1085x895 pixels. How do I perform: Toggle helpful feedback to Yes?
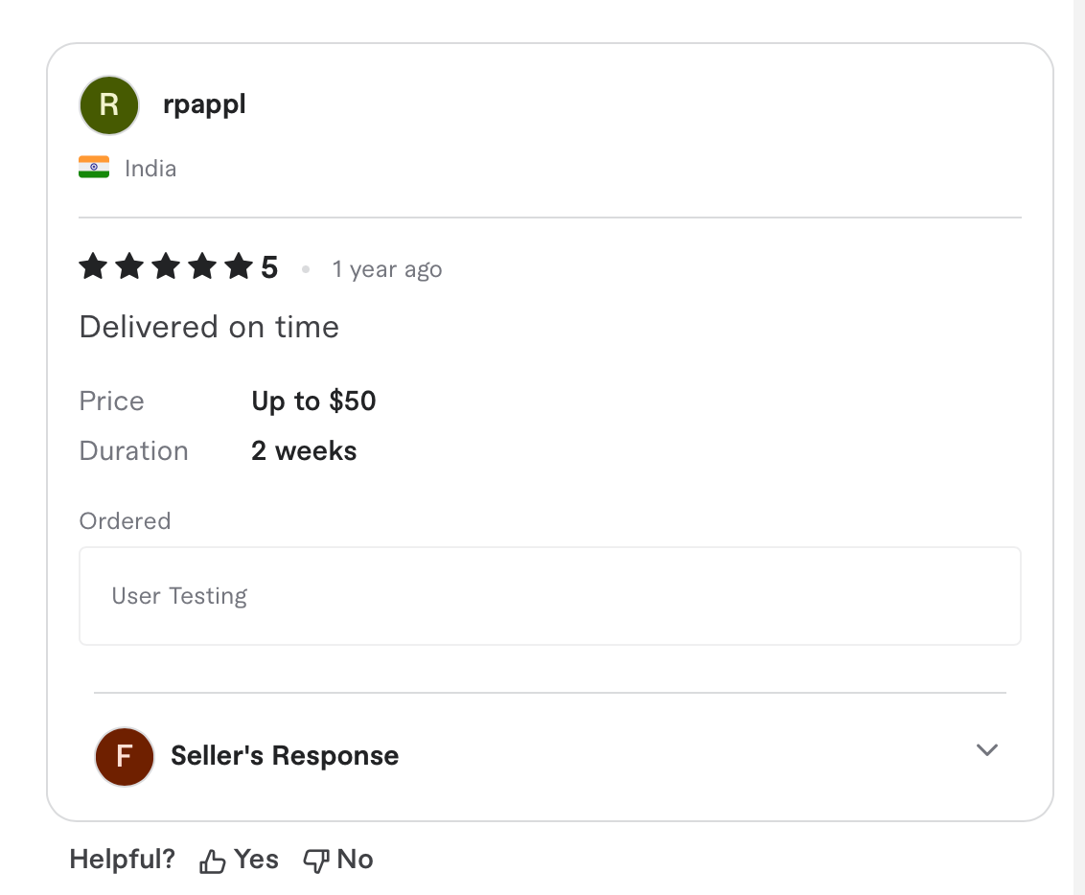coord(239,860)
